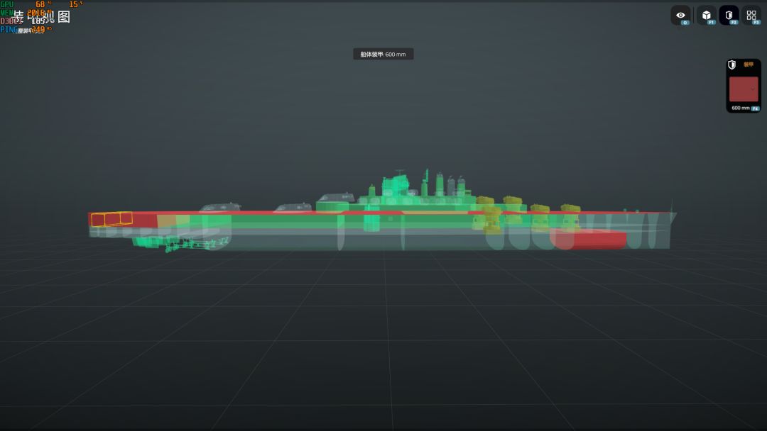Click the hull armor 600 mm tooltip
The width and height of the screenshot is (767, 431).
tap(383, 54)
